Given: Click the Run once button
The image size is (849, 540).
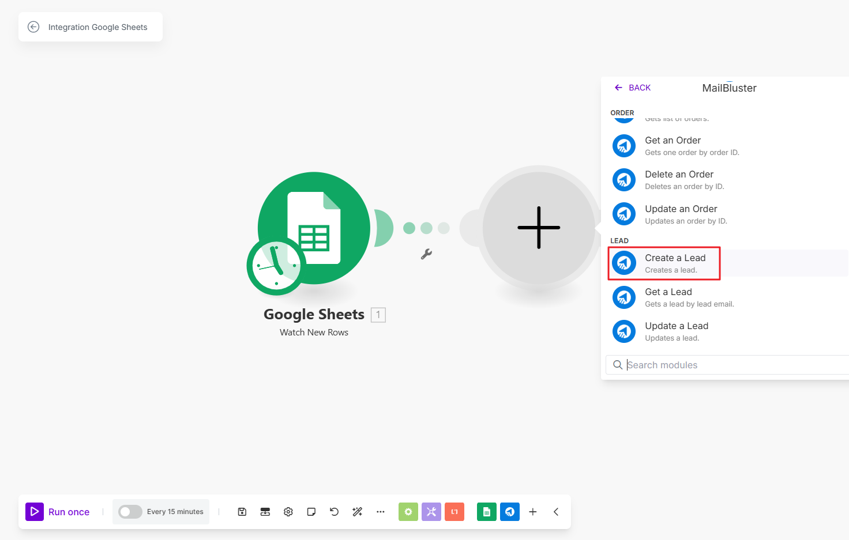Looking at the screenshot, I should [58, 512].
